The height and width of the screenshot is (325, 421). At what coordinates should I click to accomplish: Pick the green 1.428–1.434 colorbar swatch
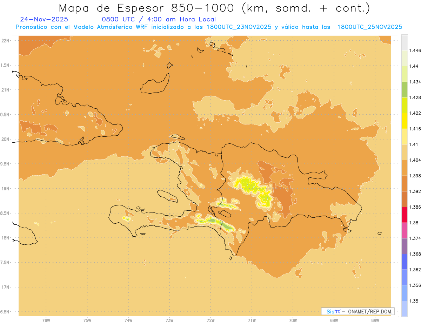405,89
